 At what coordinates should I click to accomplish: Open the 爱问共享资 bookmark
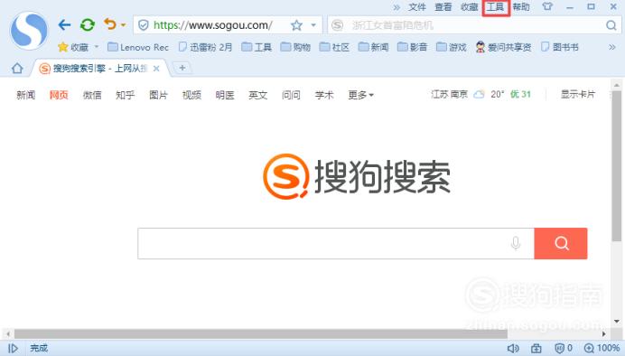pos(503,48)
